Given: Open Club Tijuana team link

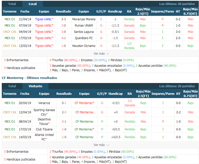Looking at the screenshot, I should 44,129.
